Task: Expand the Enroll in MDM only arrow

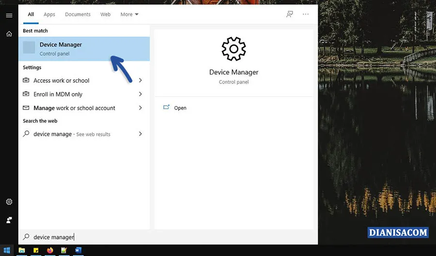Action: [x=140, y=94]
